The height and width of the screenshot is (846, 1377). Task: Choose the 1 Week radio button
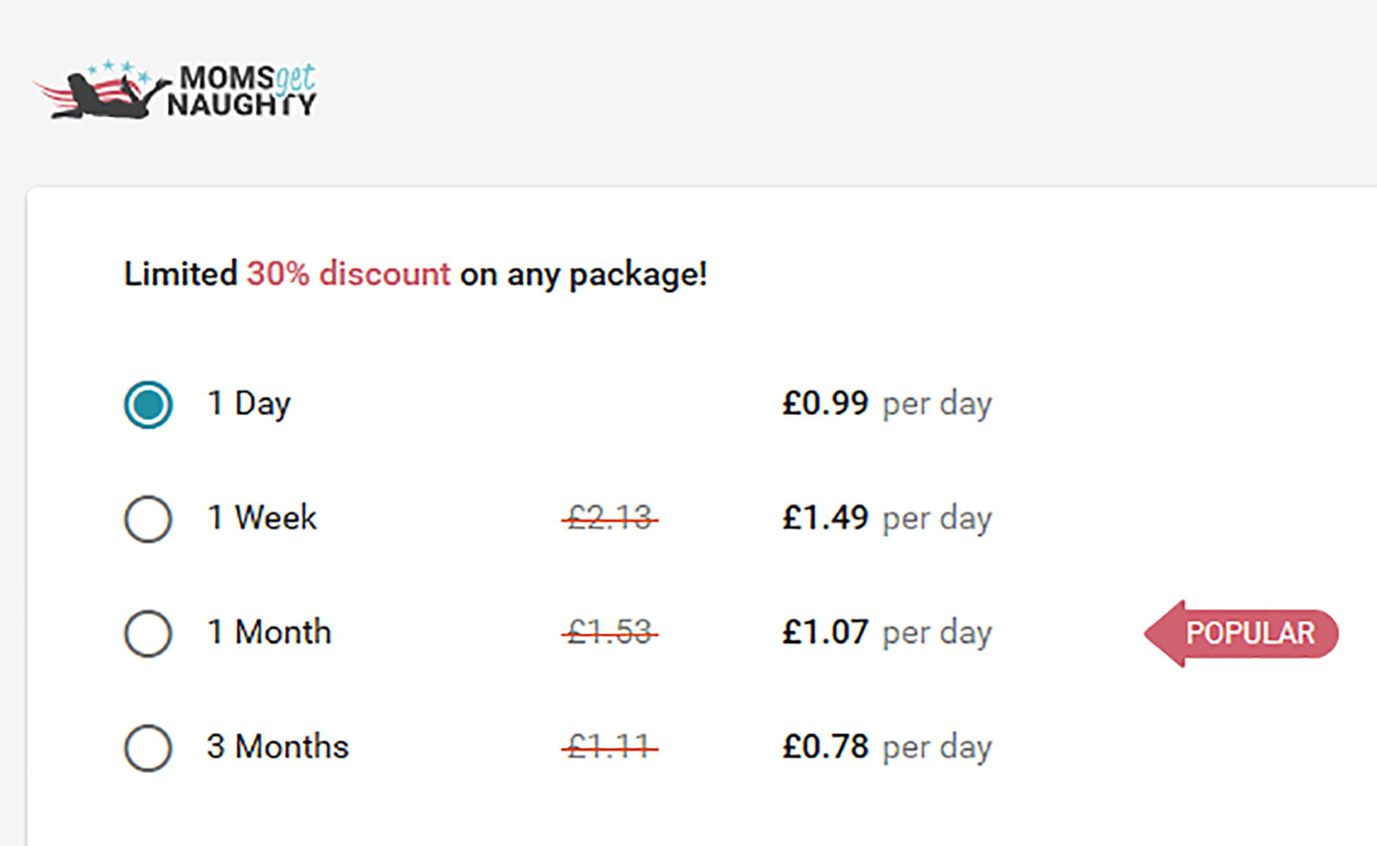[148, 519]
